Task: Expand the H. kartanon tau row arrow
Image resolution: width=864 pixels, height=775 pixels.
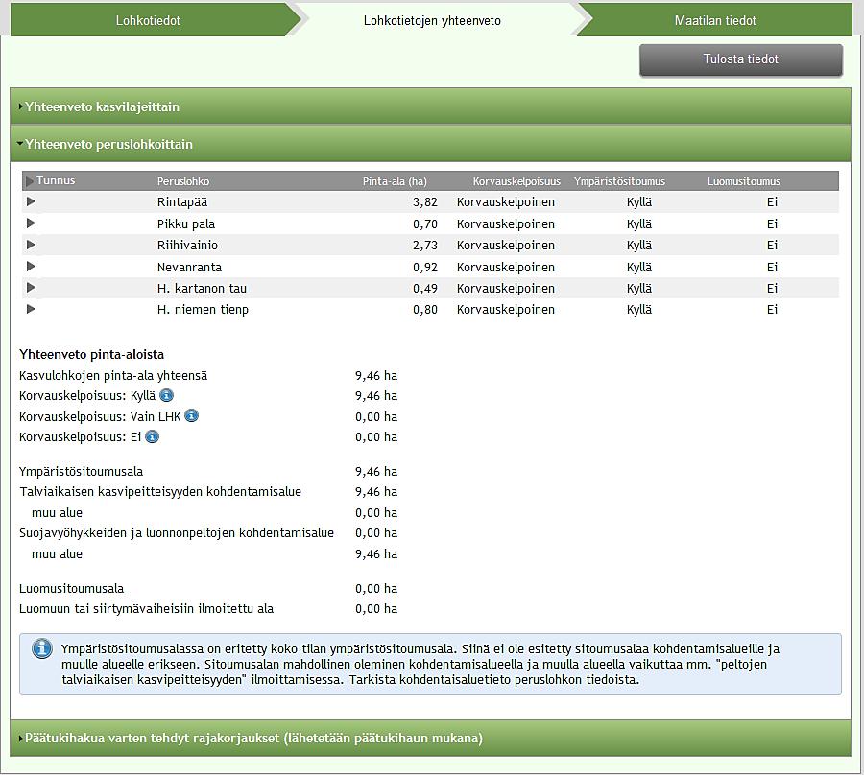Action: click(31, 288)
